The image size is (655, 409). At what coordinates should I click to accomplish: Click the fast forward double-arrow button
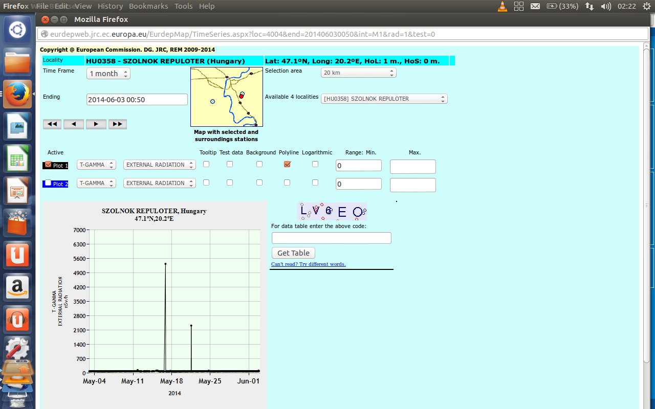coord(117,124)
